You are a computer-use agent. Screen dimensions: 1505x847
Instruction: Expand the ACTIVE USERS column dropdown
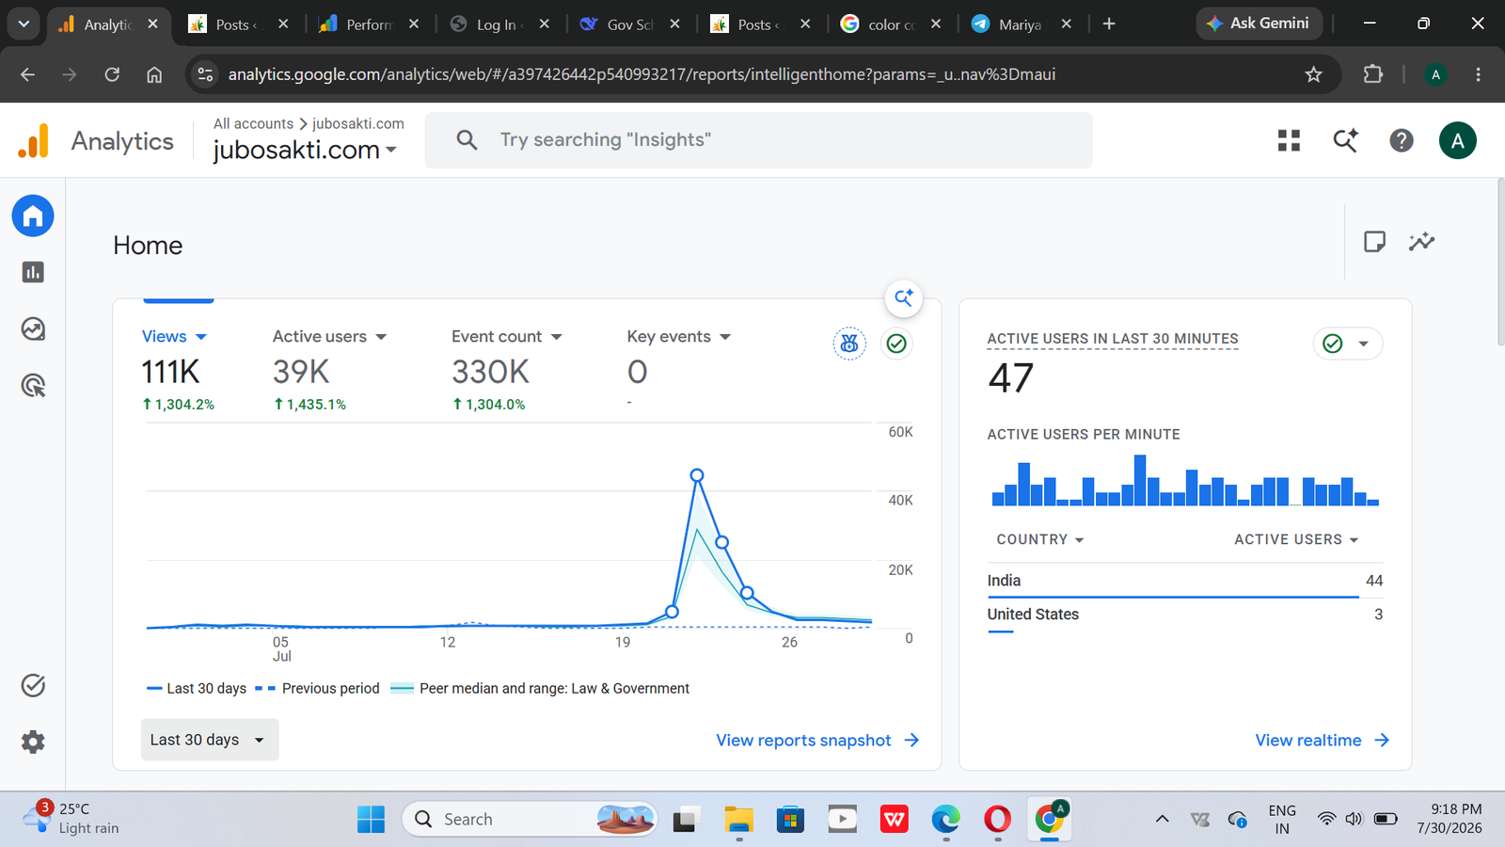tap(1297, 539)
